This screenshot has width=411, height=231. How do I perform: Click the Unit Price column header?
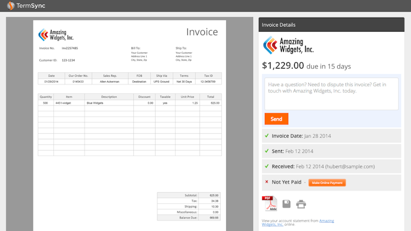pos(187,97)
